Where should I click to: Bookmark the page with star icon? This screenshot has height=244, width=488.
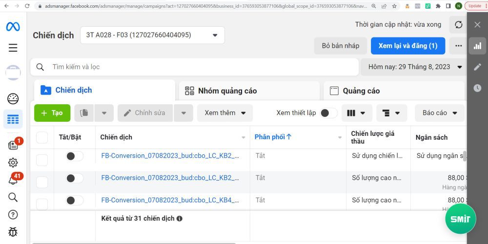[394, 6]
